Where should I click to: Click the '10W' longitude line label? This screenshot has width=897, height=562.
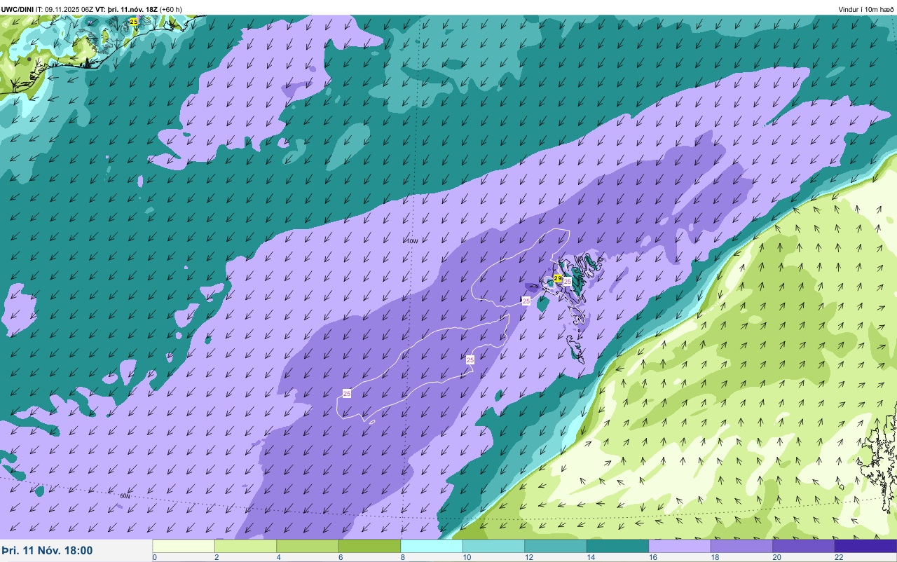pos(412,241)
